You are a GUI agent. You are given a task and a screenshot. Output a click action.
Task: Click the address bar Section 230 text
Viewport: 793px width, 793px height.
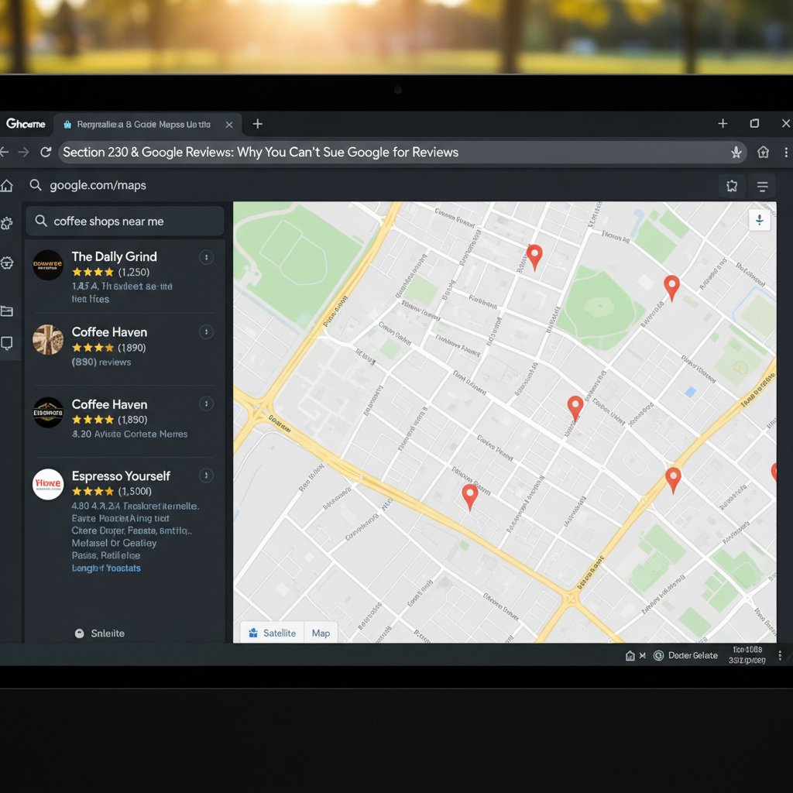(260, 153)
